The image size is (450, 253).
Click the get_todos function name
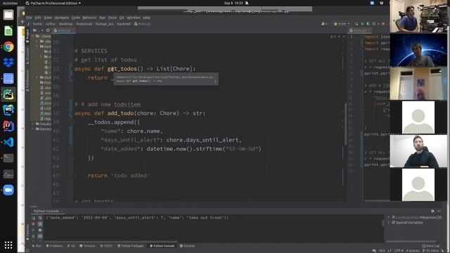(122, 69)
